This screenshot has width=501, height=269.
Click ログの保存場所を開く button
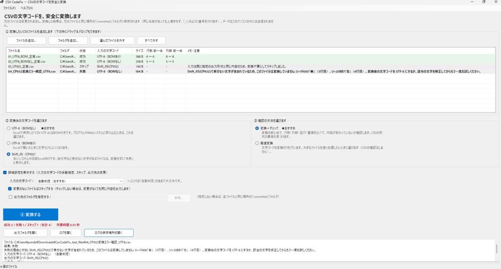(109, 233)
